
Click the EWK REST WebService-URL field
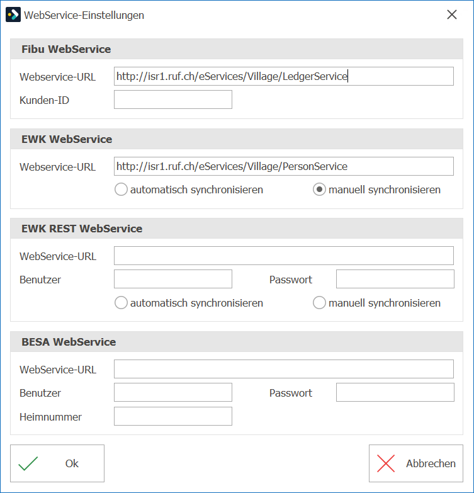pos(283,256)
